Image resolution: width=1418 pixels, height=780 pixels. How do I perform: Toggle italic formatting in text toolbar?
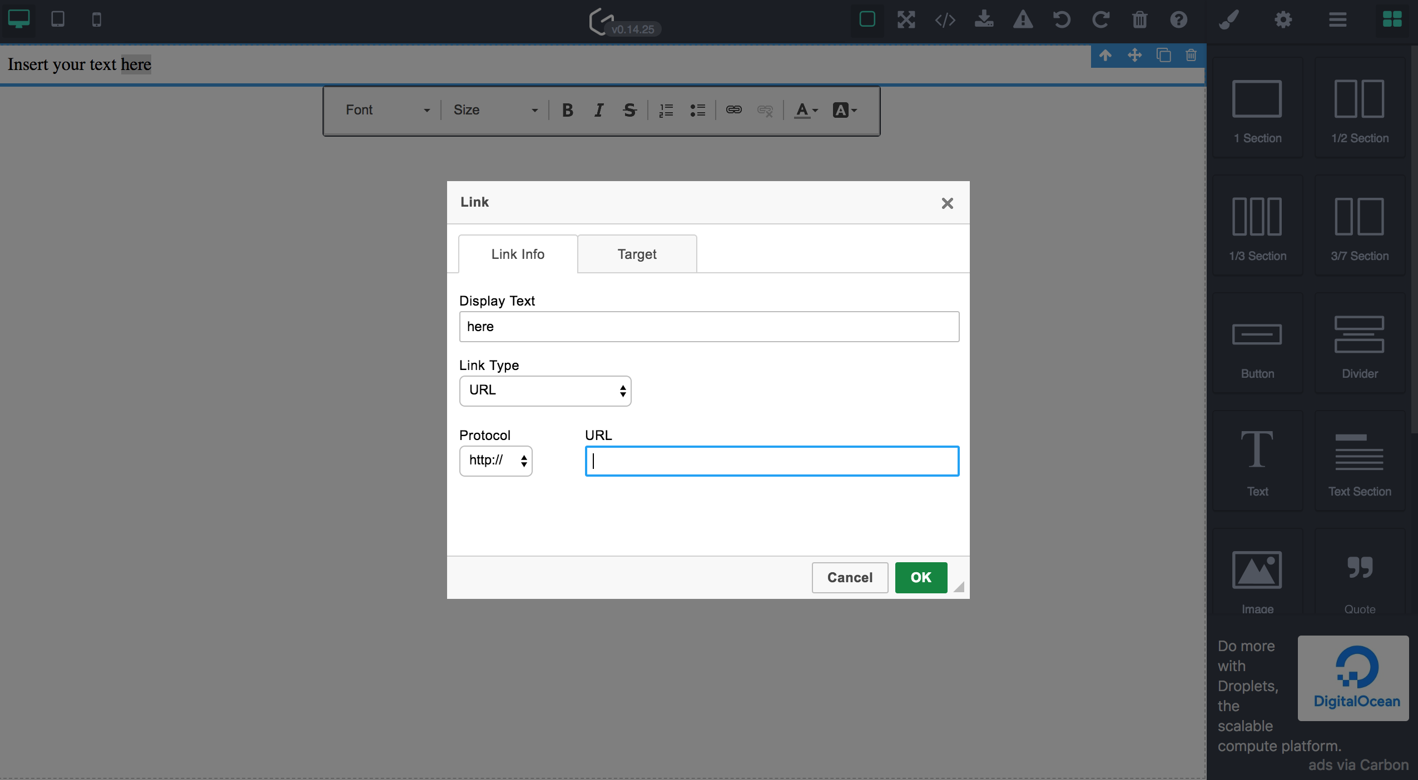598,110
